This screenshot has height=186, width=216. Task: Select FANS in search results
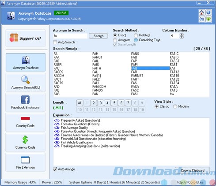135,54
